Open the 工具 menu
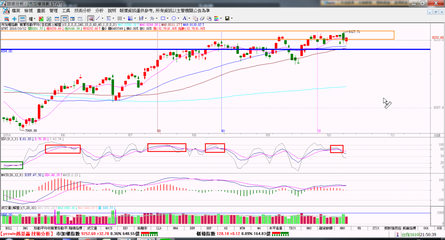Viewport: 445px width, 240px height. point(66,11)
